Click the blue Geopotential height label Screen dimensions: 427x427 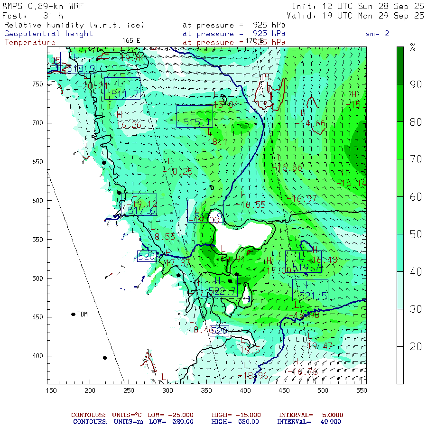(x=49, y=34)
